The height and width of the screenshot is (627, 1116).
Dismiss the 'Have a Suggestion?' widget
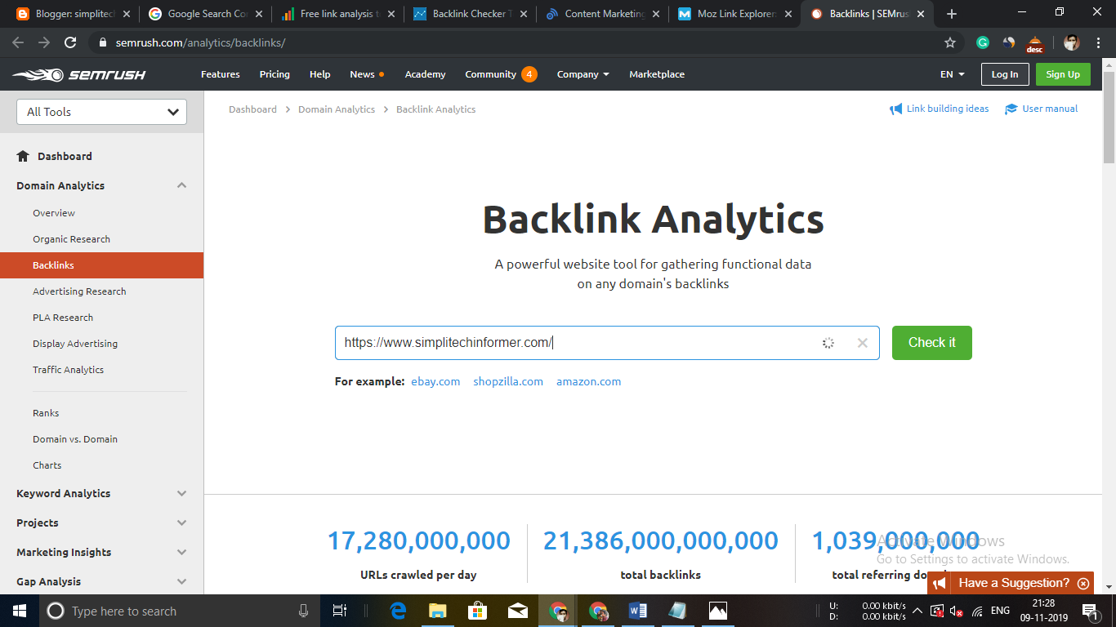pos(1083,583)
